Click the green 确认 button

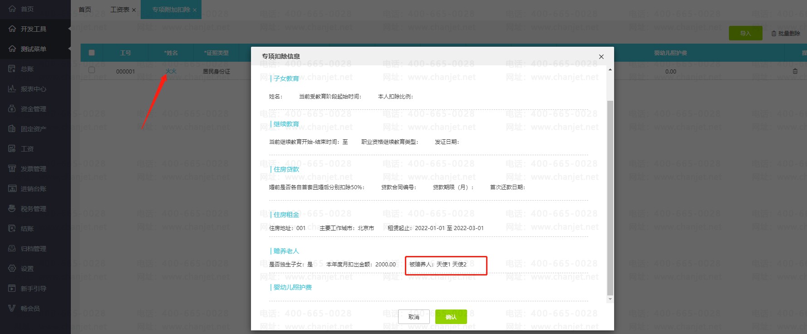(451, 317)
